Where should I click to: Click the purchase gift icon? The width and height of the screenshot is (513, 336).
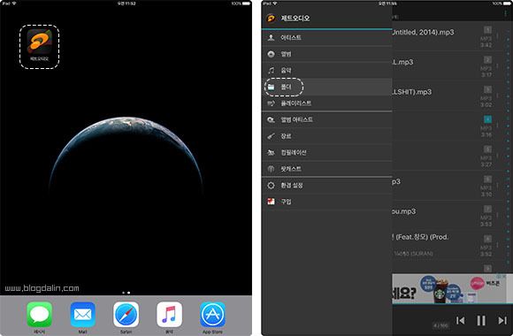(x=271, y=202)
